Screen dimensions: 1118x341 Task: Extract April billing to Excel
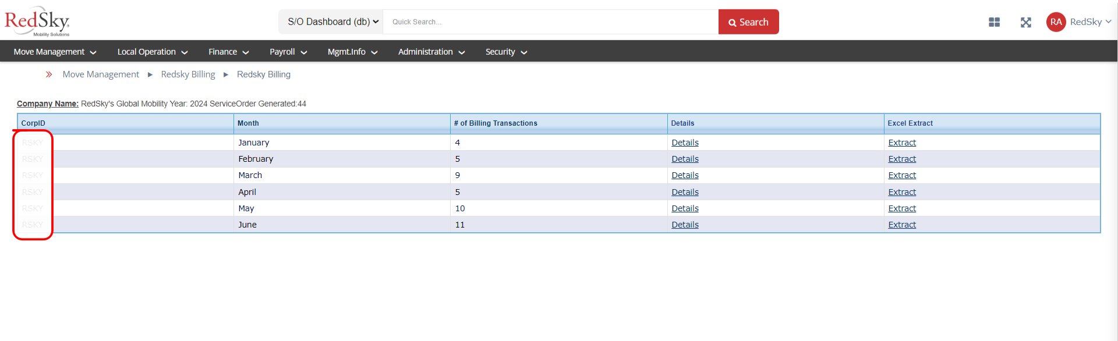click(x=902, y=192)
